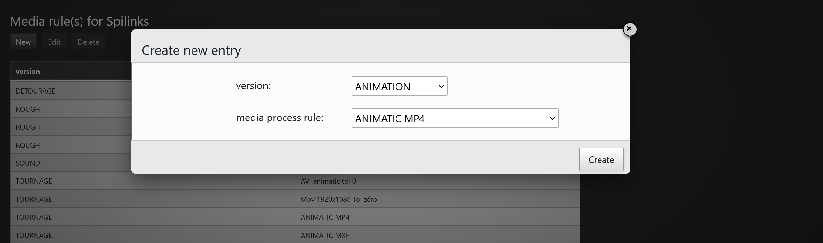The height and width of the screenshot is (243, 823).
Task: Select the second ROUGH row
Action: point(28,127)
